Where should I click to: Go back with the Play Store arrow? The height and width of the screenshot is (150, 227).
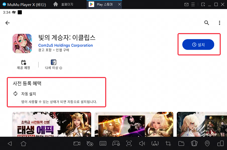[x=7, y=23]
